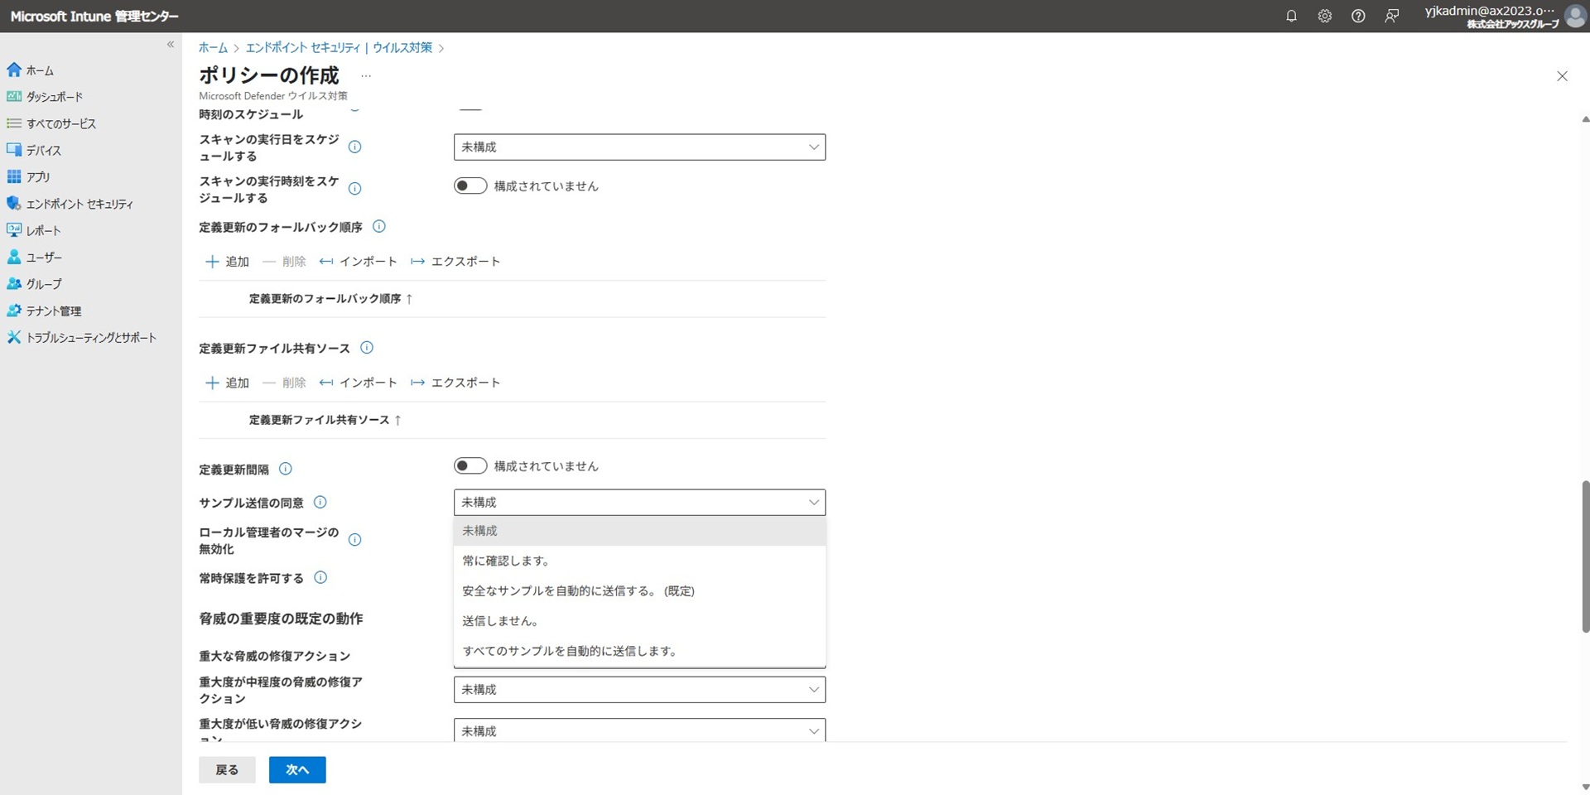The height and width of the screenshot is (795, 1590).
Task: Open the ellipsis menu beside ポリシーの作成
Action: point(366,75)
